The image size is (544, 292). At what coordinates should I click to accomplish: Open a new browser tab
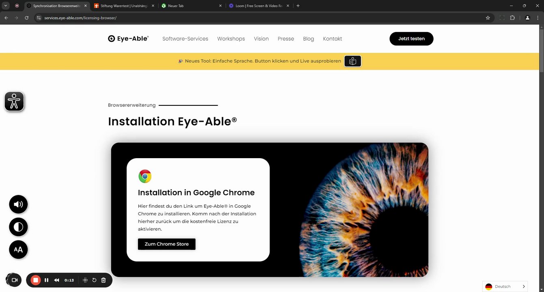[298, 6]
